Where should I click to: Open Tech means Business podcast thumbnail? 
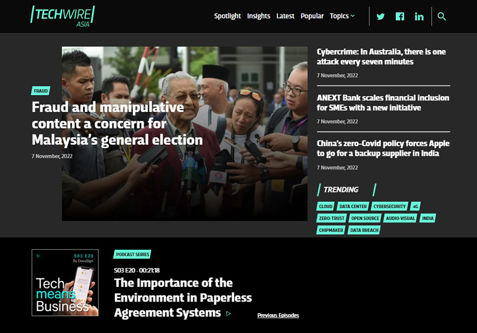pyautogui.click(x=65, y=283)
